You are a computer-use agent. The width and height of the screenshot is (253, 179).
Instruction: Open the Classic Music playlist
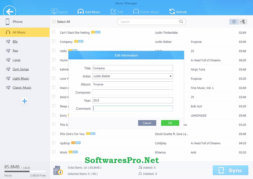point(22,88)
